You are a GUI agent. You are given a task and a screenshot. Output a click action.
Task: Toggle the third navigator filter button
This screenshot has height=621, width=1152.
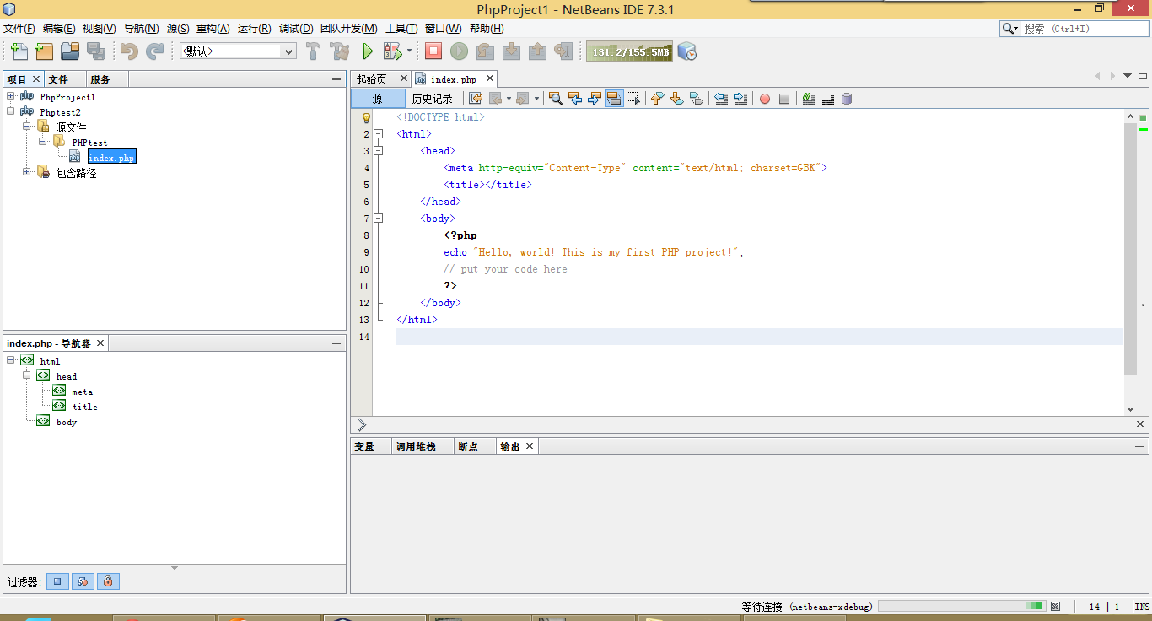pyautogui.click(x=108, y=581)
